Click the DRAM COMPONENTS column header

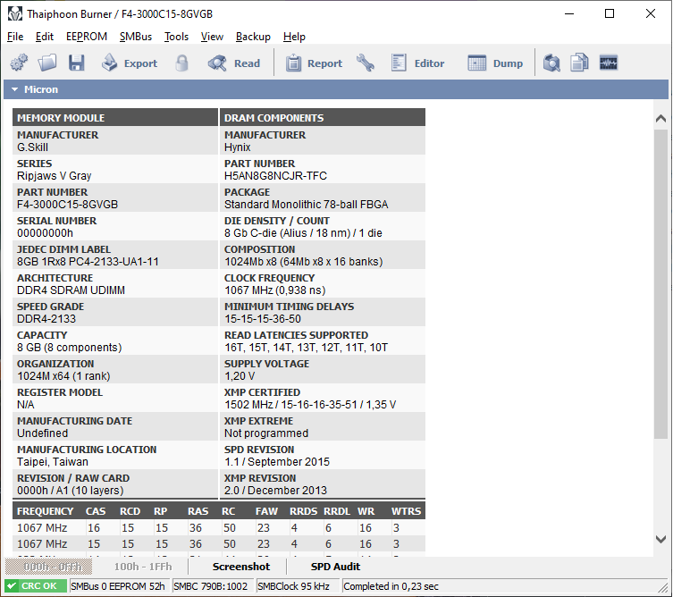coord(323,118)
